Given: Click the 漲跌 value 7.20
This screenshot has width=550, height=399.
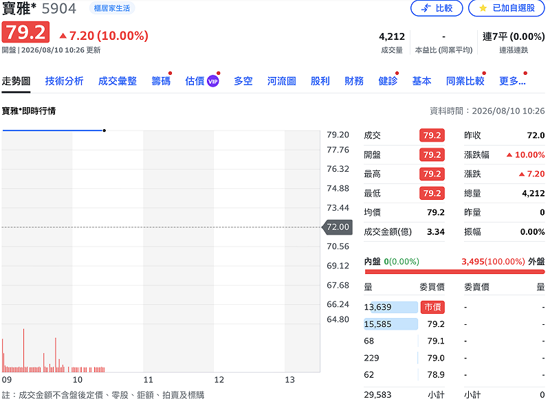Looking at the screenshot, I should click(531, 174).
